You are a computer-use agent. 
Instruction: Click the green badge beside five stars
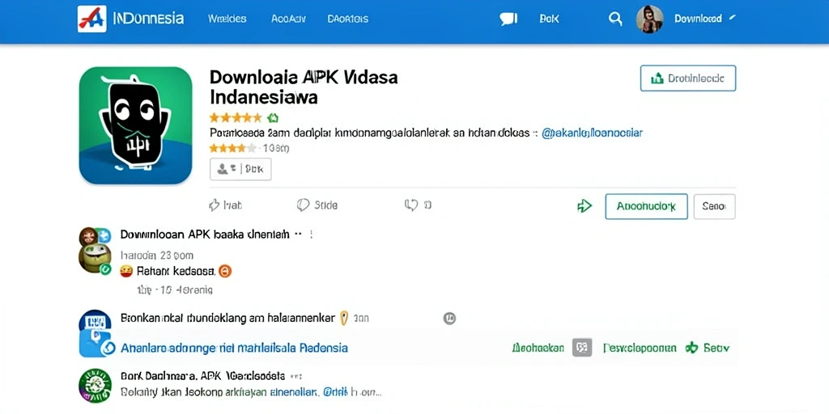(x=273, y=118)
